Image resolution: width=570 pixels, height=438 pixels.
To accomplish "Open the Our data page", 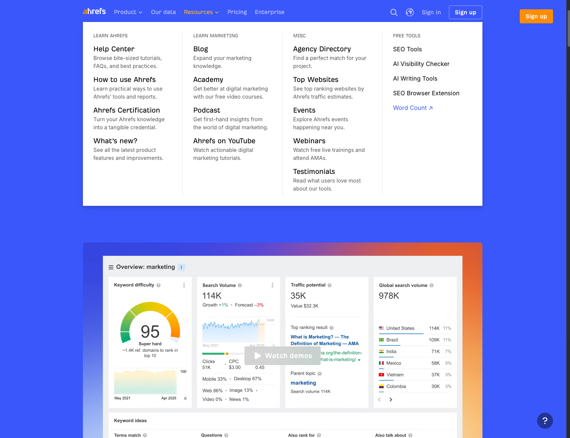I will pos(163,12).
